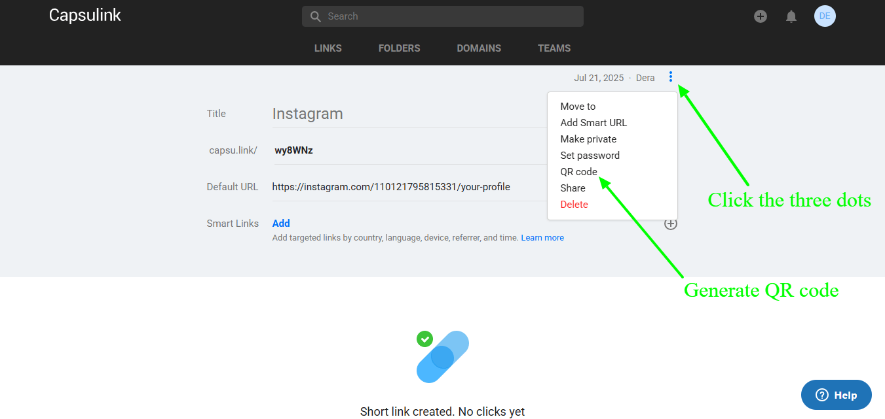Viewport: 885px width, 419px height.
Task: Go to the DOMAINS tab
Action: (x=479, y=48)
